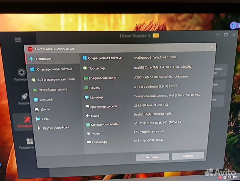Screen dimensions: 240x181
Task: Click the Материнская плата icon
Action: pos(88,124)
